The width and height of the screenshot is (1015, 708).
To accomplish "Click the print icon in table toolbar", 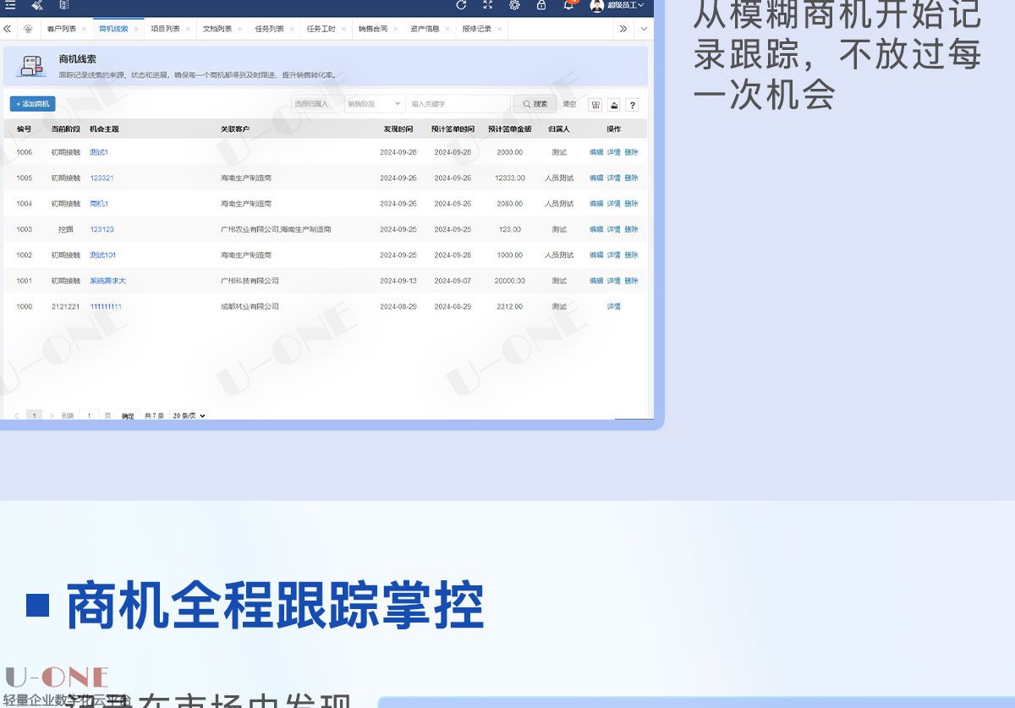I will 614,105.
